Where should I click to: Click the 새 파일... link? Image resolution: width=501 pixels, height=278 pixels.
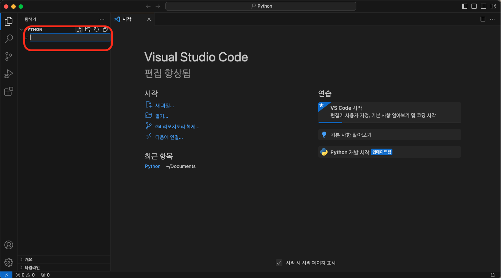click(165, 105)
